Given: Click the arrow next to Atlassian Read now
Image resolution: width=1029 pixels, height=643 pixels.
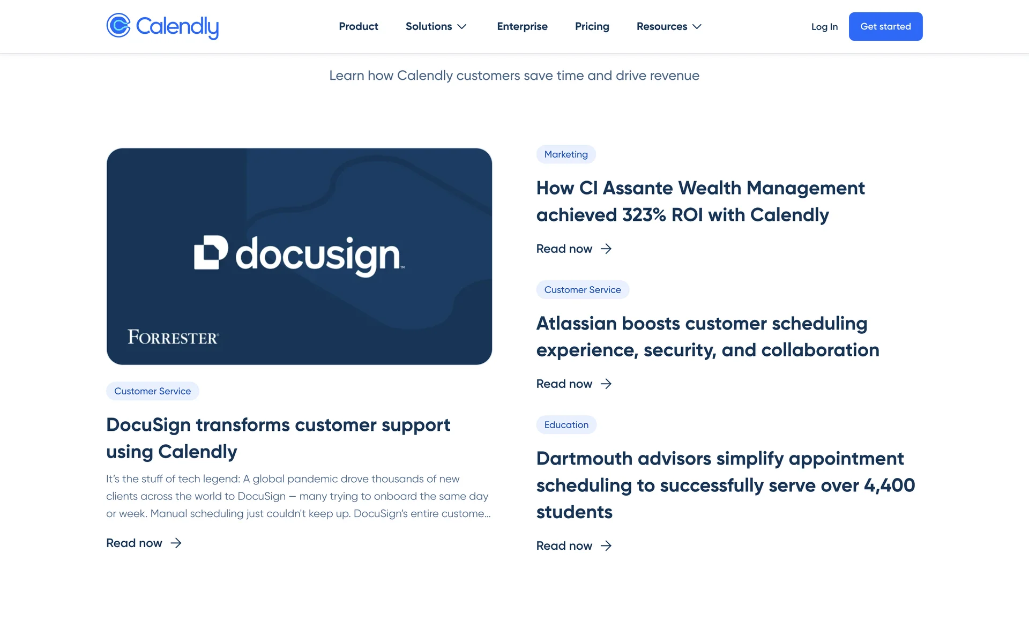Looking at the screenshot, I should tap(606, 384).
